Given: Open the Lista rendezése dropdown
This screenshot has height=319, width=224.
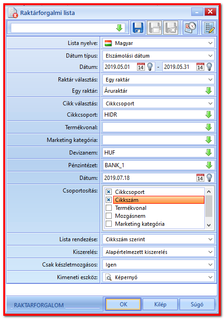Looking at the screenshot, I should (210, 239).
